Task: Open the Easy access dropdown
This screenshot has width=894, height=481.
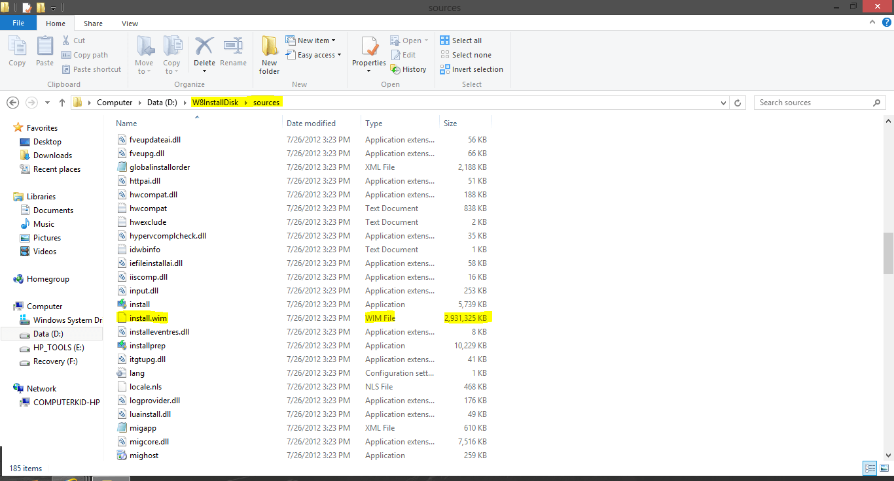Action: pyautogui.click(x=315, y=55)
